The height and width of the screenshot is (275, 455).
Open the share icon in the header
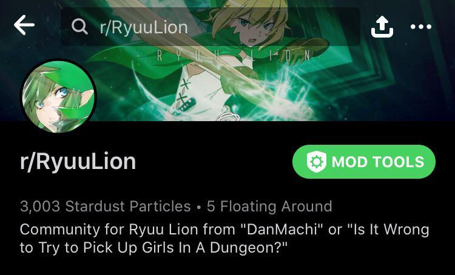click(382, 27)
